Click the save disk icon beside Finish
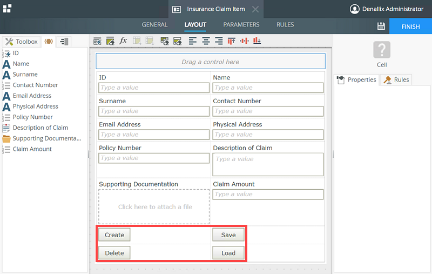Viewport: 432px width, 274px height. pyautogui.click(x=381, y=26)
